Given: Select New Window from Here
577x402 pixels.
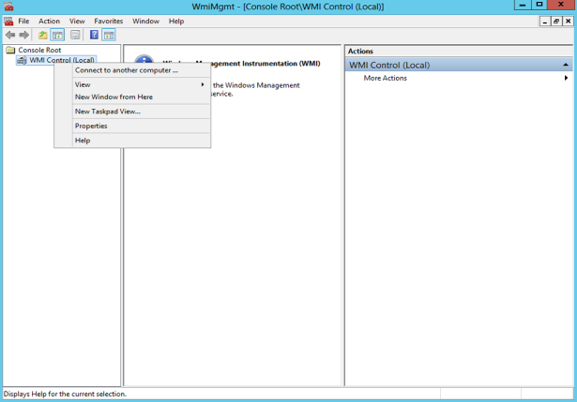Looking at the screenshot, I should pos(114,97).
